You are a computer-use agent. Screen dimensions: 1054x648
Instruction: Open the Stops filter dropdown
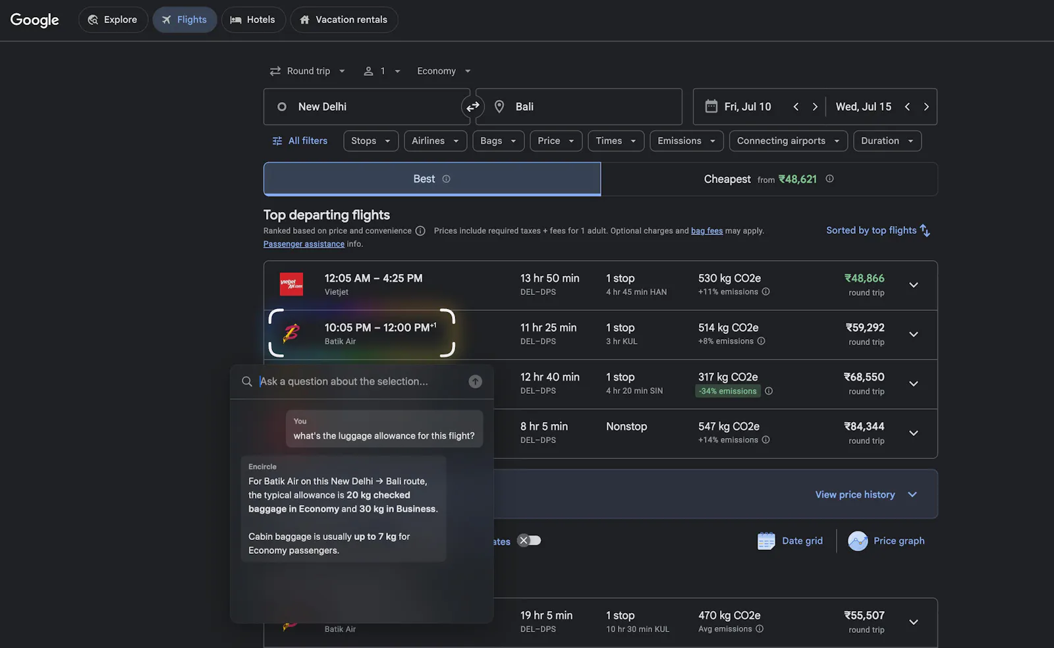(371, 141)
